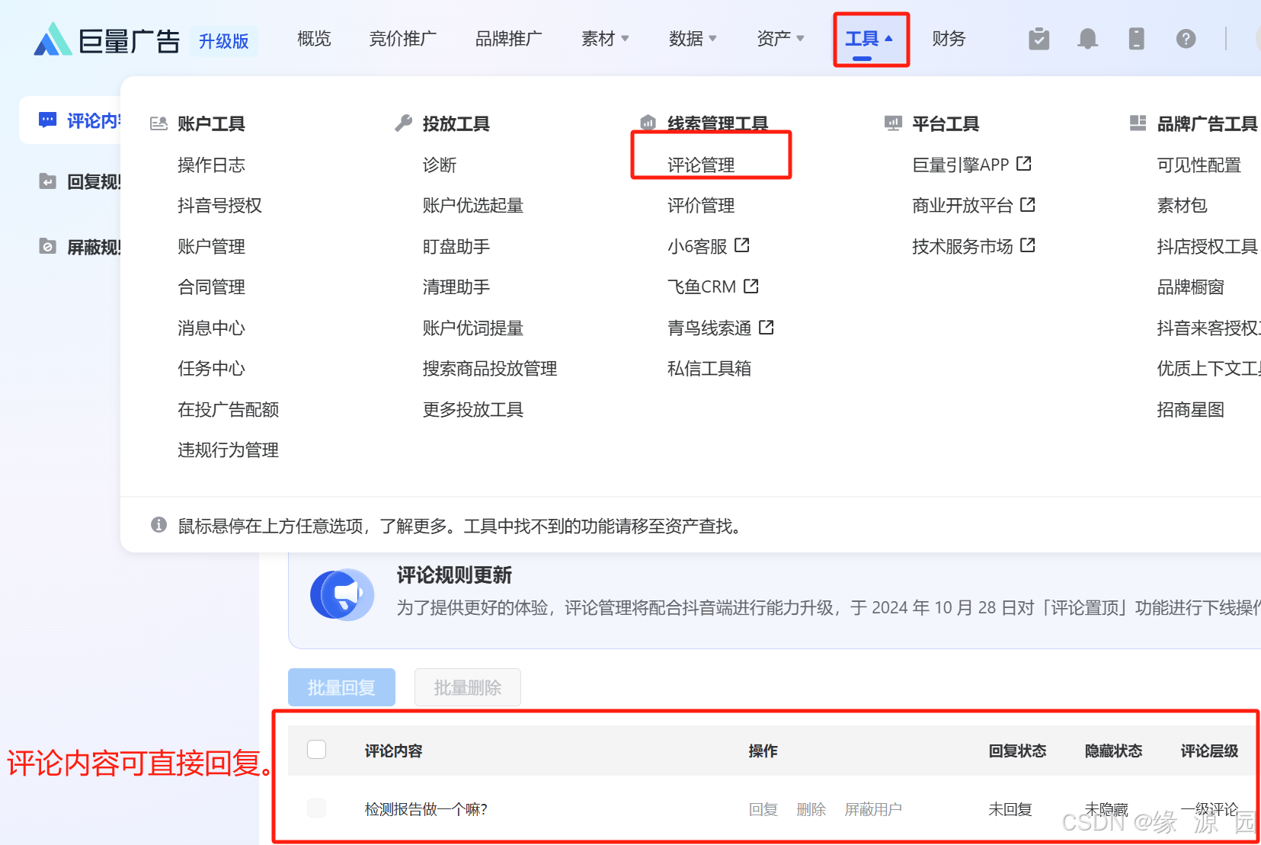
Task: Click 回复 link for the comment row
Action: pyautogui.click(x=763, y=809)
